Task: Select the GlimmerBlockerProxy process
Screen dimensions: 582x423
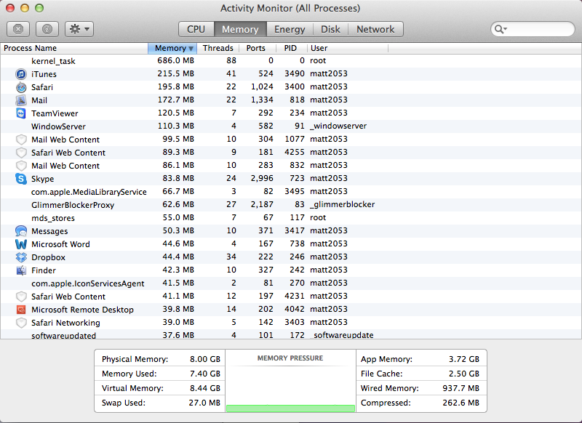Action: (x=72, y=205)
